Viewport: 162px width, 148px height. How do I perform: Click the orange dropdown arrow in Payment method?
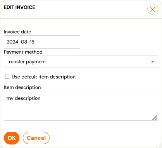153,62
